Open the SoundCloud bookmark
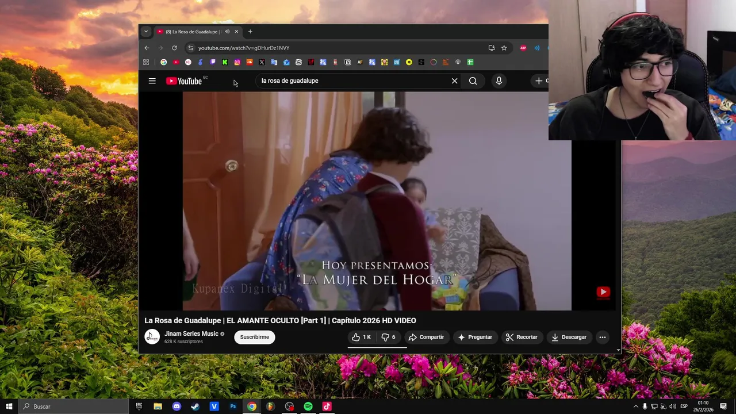 coord(250,62)
